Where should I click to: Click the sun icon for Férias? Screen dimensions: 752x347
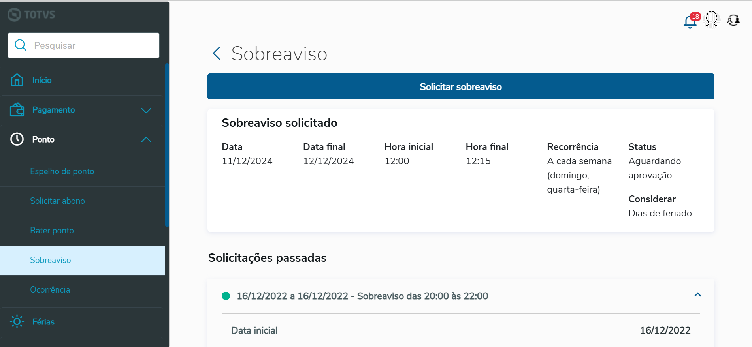[x=17, y=322]
